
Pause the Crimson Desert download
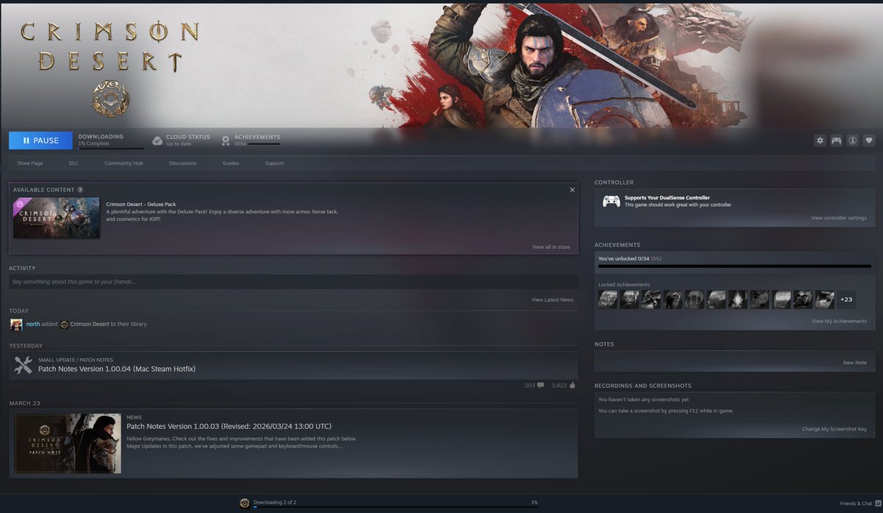click(40, 141)
